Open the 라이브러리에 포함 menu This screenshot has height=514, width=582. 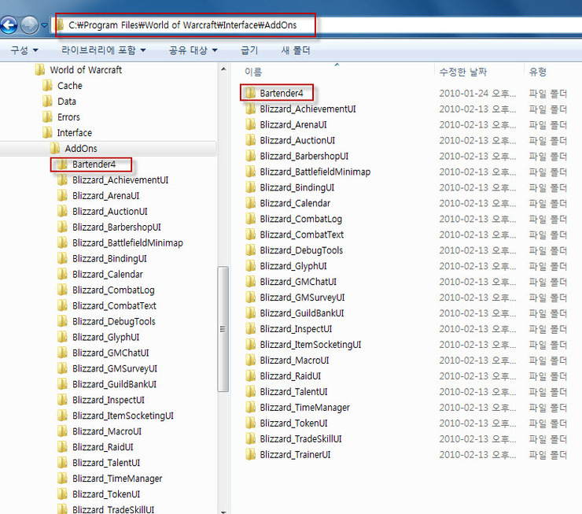click(104, 50)
